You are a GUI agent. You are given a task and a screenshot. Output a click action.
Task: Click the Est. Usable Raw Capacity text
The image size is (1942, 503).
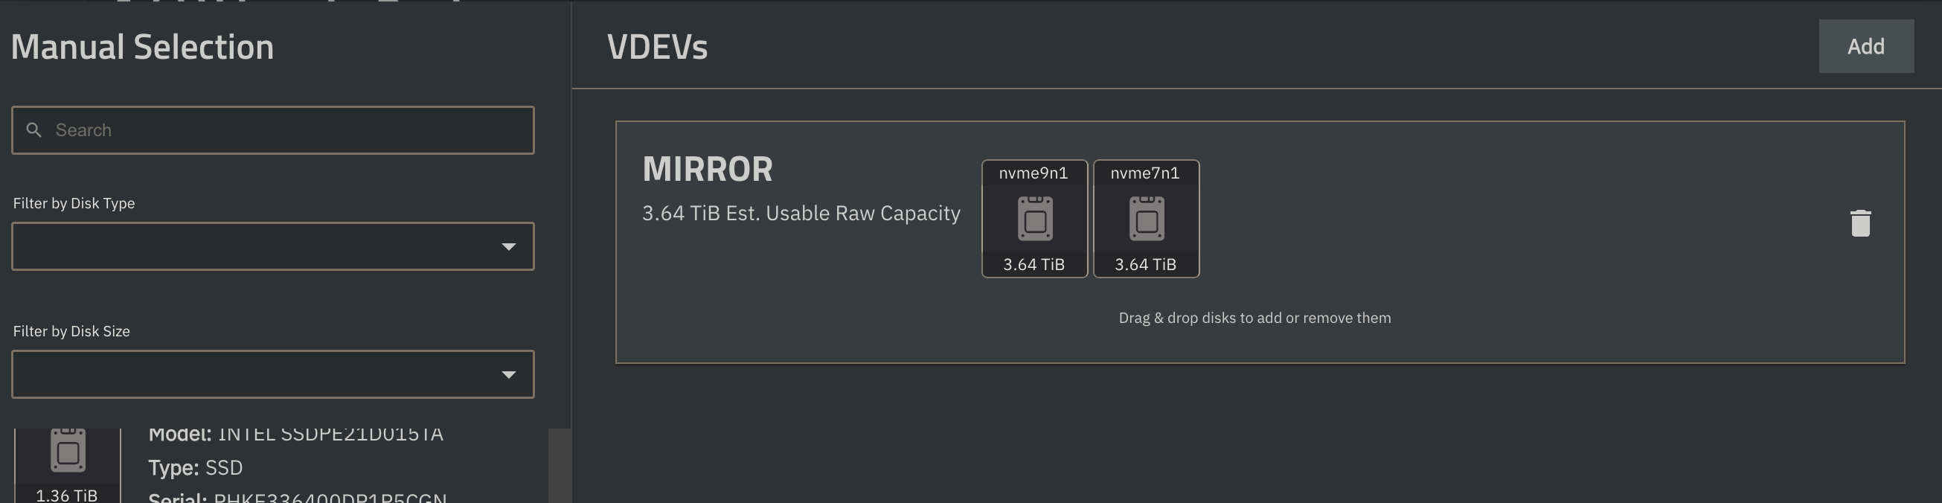click(x=843, y=214)
